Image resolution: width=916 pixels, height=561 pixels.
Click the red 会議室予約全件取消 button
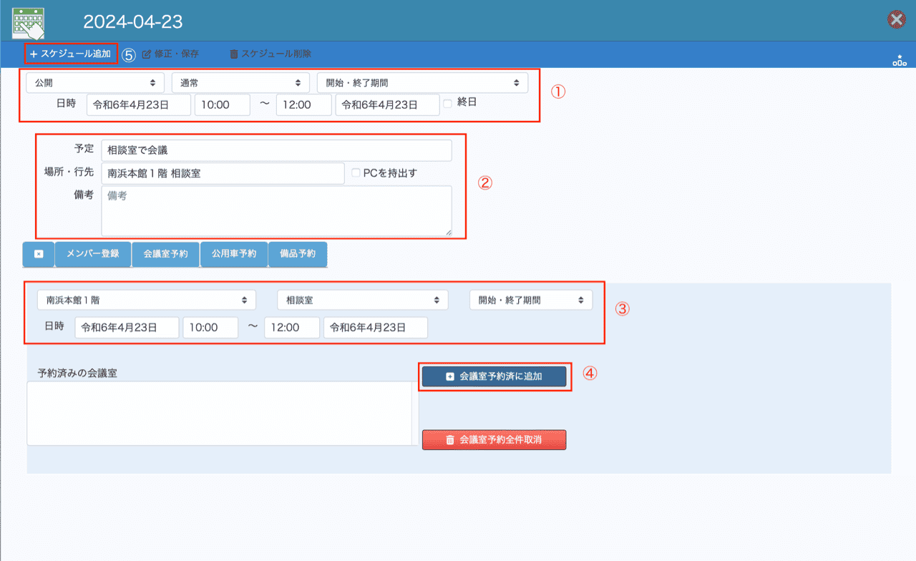[x=494, y=440]
